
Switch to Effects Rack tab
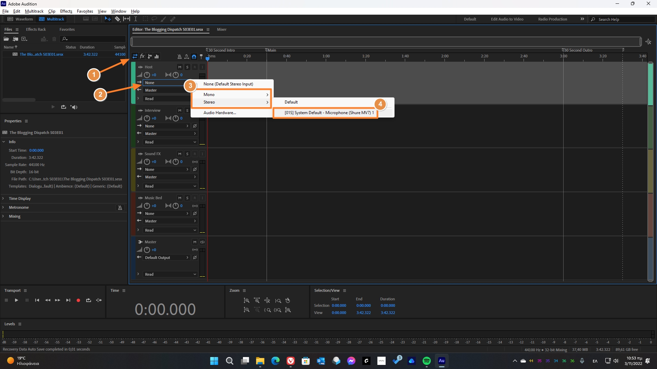click(36, 29)
